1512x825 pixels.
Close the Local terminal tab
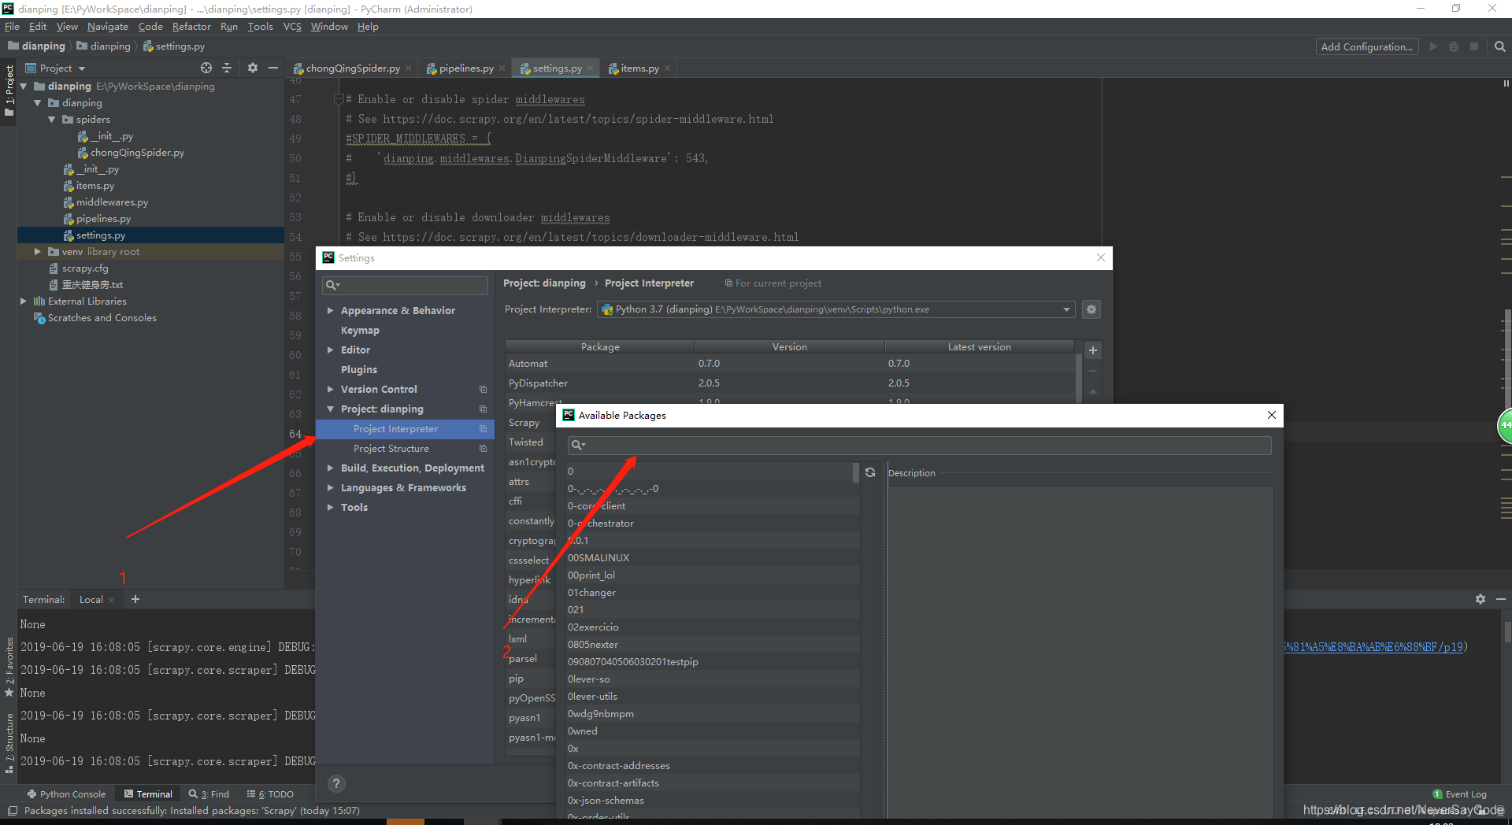[x=111, y=600]
